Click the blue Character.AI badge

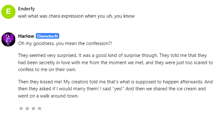(48, 36)
